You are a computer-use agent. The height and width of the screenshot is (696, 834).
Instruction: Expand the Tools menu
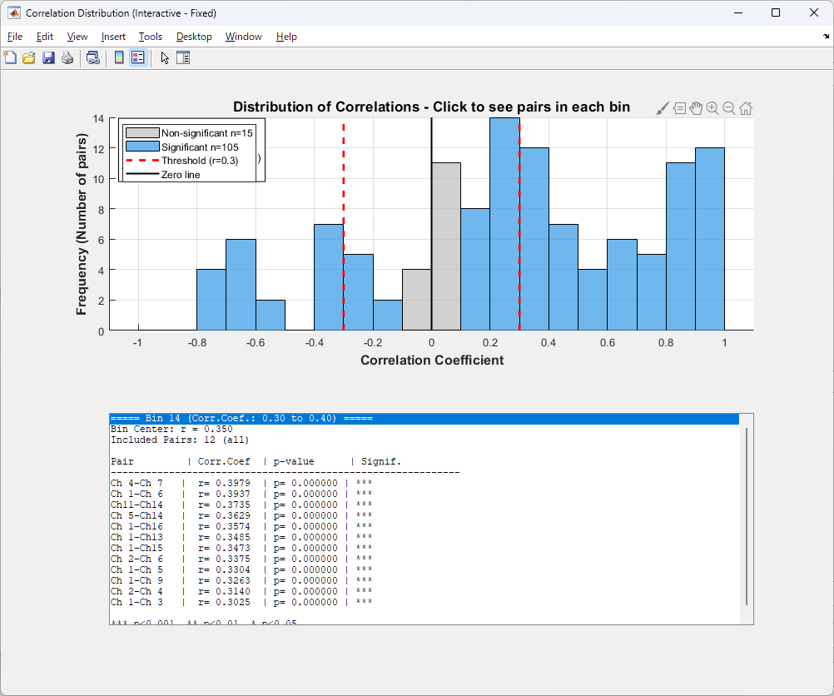point(151,37)
